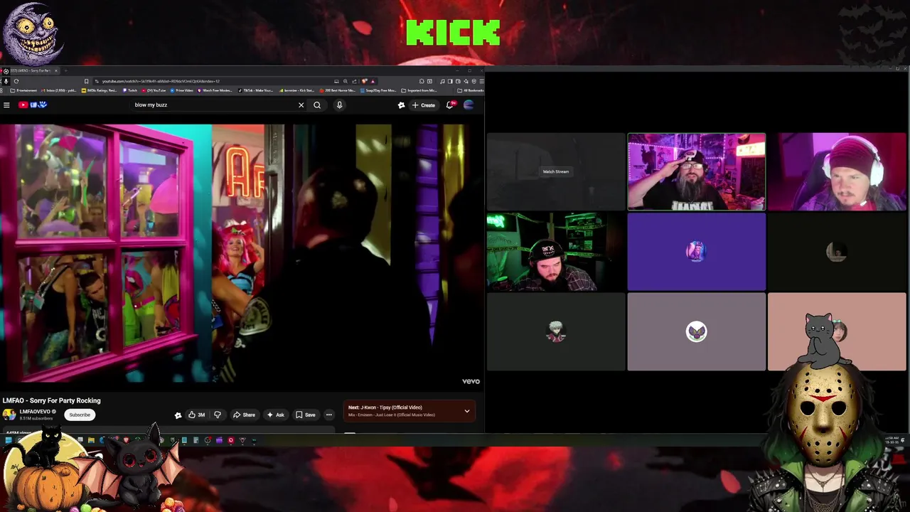Dislike the LMFAO video

pyautogui.click(x=218, y=415)
